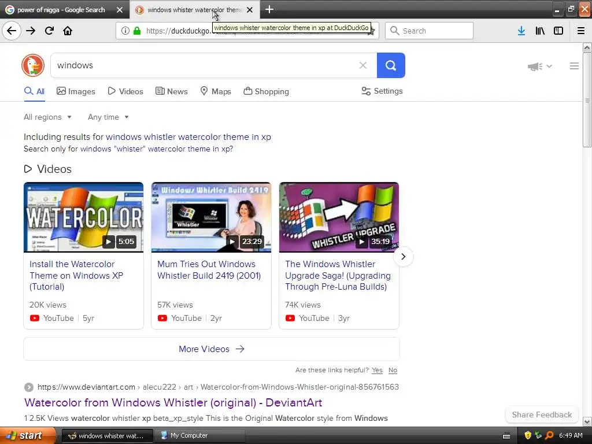
Task: Expand the All regions dropdown
Action: (x=47, y=117)
